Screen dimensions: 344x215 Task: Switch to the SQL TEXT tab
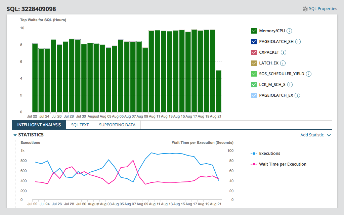click(x=80, y=125)
